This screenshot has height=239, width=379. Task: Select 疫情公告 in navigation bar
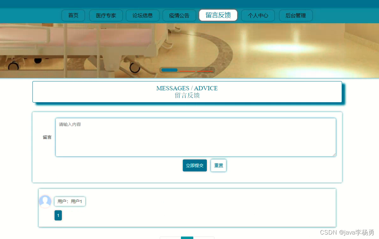pos(179,15)
